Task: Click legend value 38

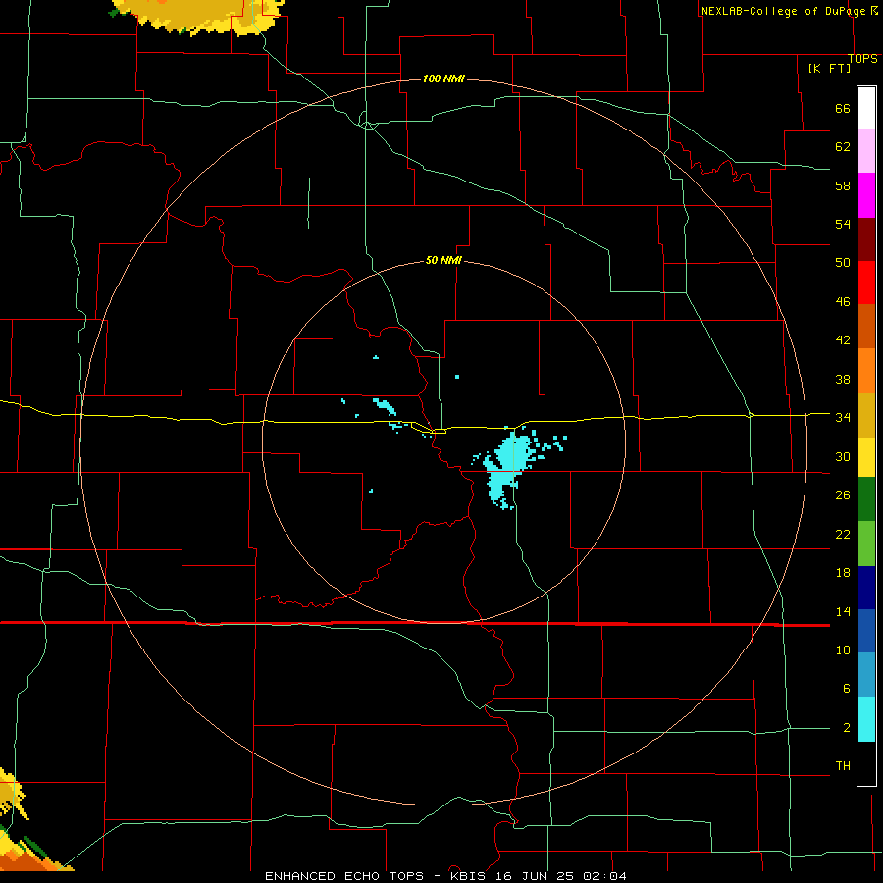Action: pyautogui.click(x=843, y=379)
